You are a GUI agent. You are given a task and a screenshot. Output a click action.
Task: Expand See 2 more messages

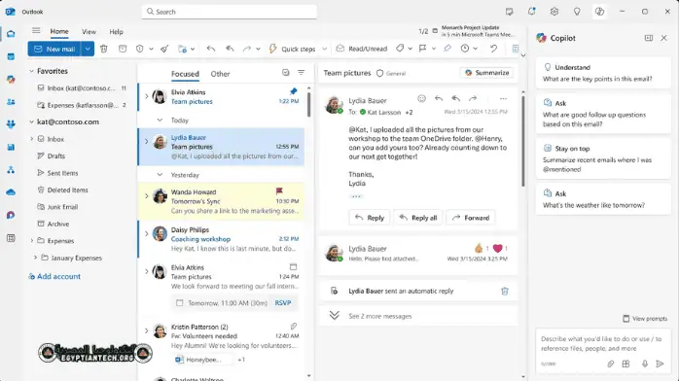(379, 316)
